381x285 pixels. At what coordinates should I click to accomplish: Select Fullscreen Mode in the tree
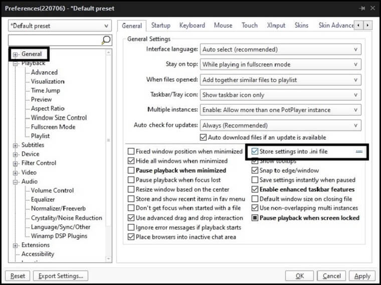coord(53,127)
